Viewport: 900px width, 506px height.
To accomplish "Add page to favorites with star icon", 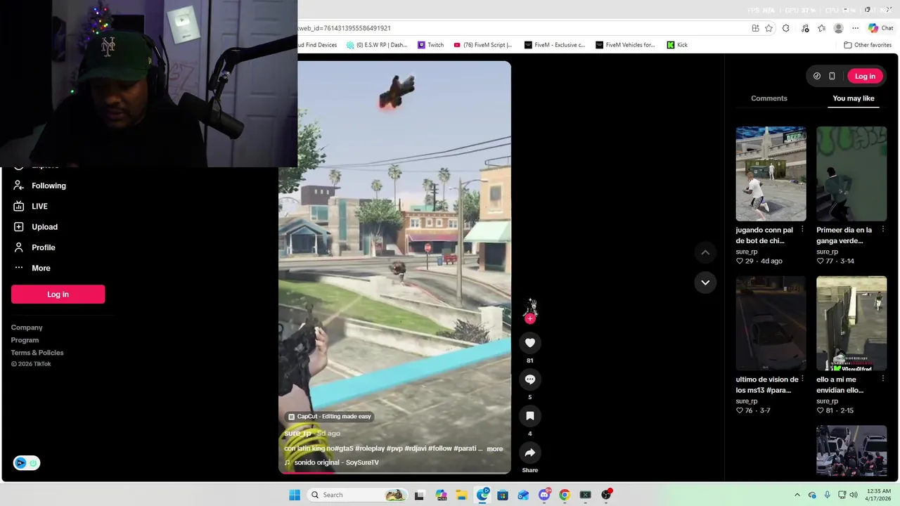I will click(x=769, y=28).
